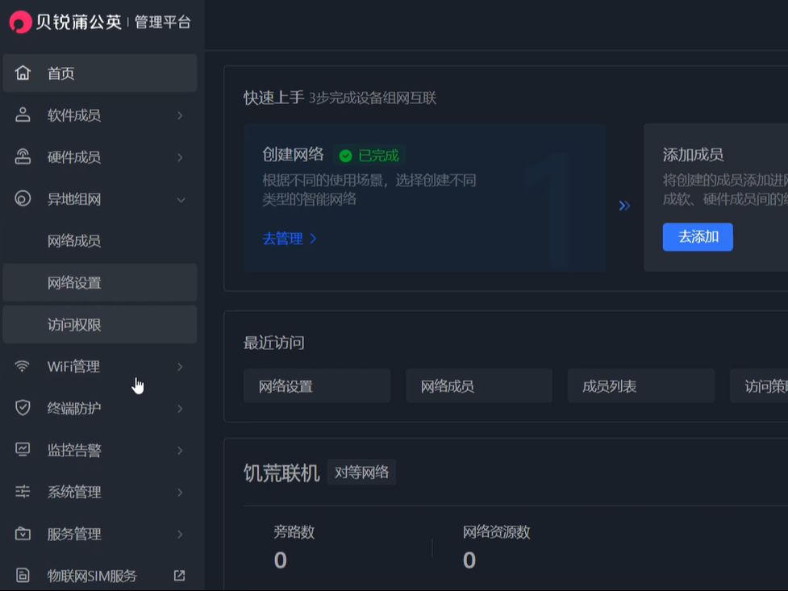Expand the 终端防护 submenu chevron
This screenshot has height=591, width=788.
tap(180, 409)
